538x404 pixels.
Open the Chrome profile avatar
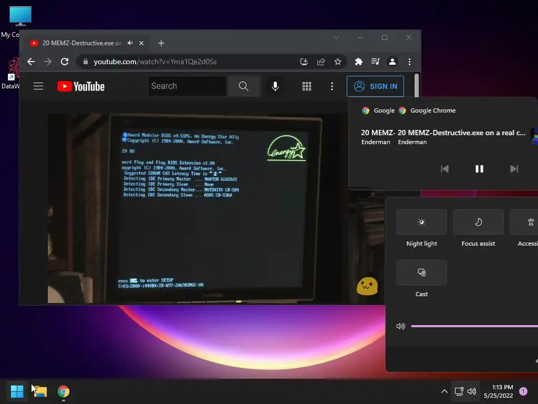click(392, 62)
